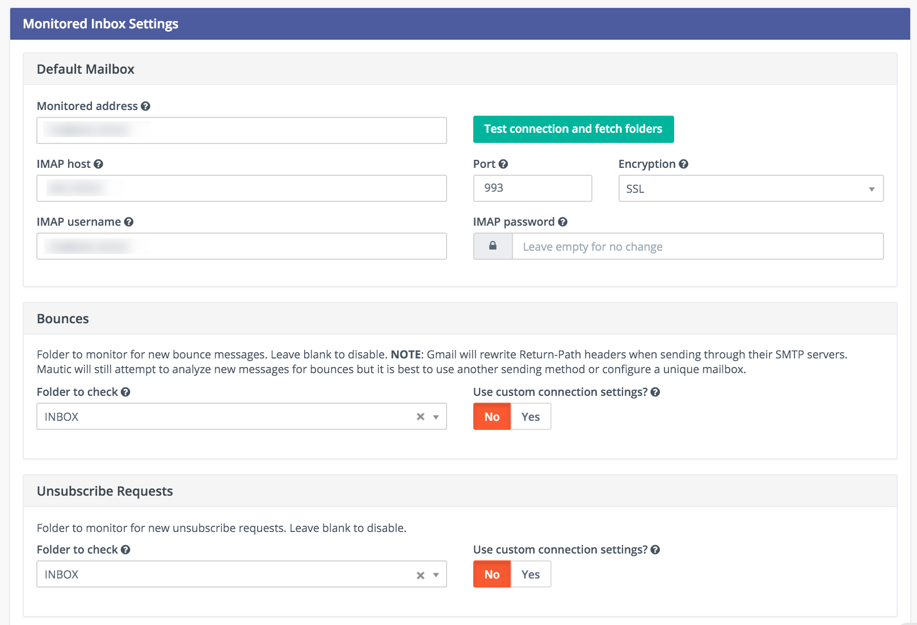Click the Port field showing 993
Screen dimensions: 917x625
[532, 188]
